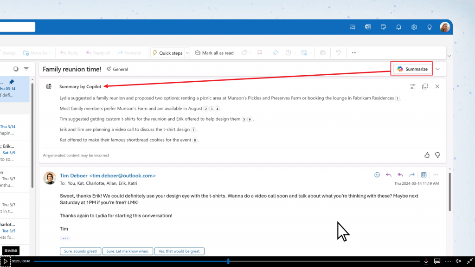Screen dimensions: 475x267
Task: Open the notifications bell
Action: click(398, 27)
